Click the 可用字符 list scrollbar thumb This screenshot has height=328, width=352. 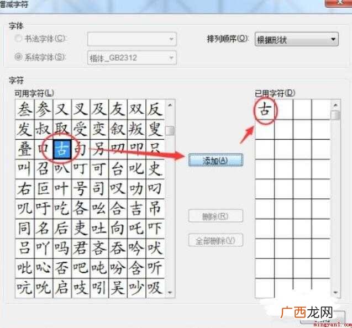point(170,130)
